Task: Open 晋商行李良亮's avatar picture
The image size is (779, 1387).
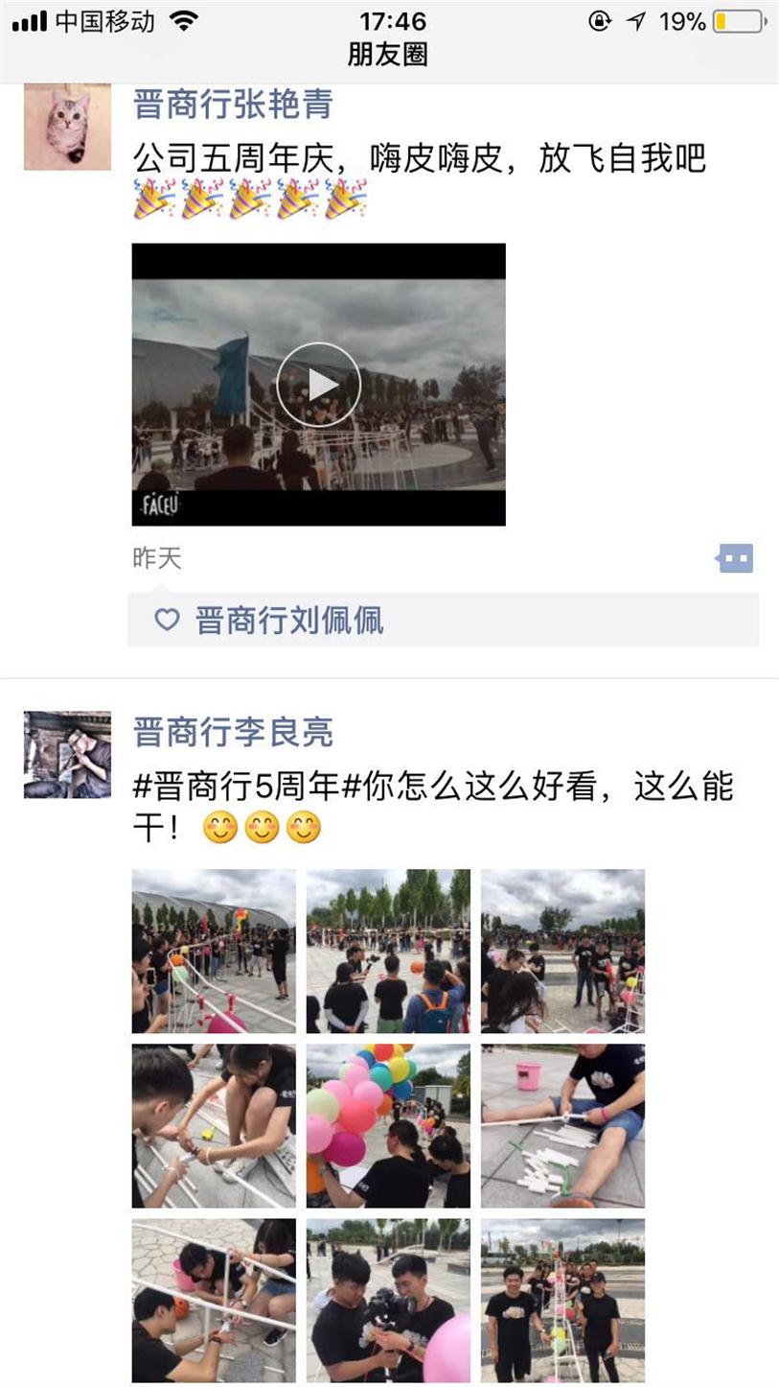Action: pyautogui.click(x=67, y=755)
